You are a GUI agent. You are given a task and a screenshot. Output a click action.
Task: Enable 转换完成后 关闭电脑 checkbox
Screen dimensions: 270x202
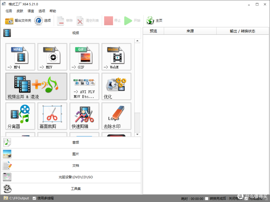point(207,198)
